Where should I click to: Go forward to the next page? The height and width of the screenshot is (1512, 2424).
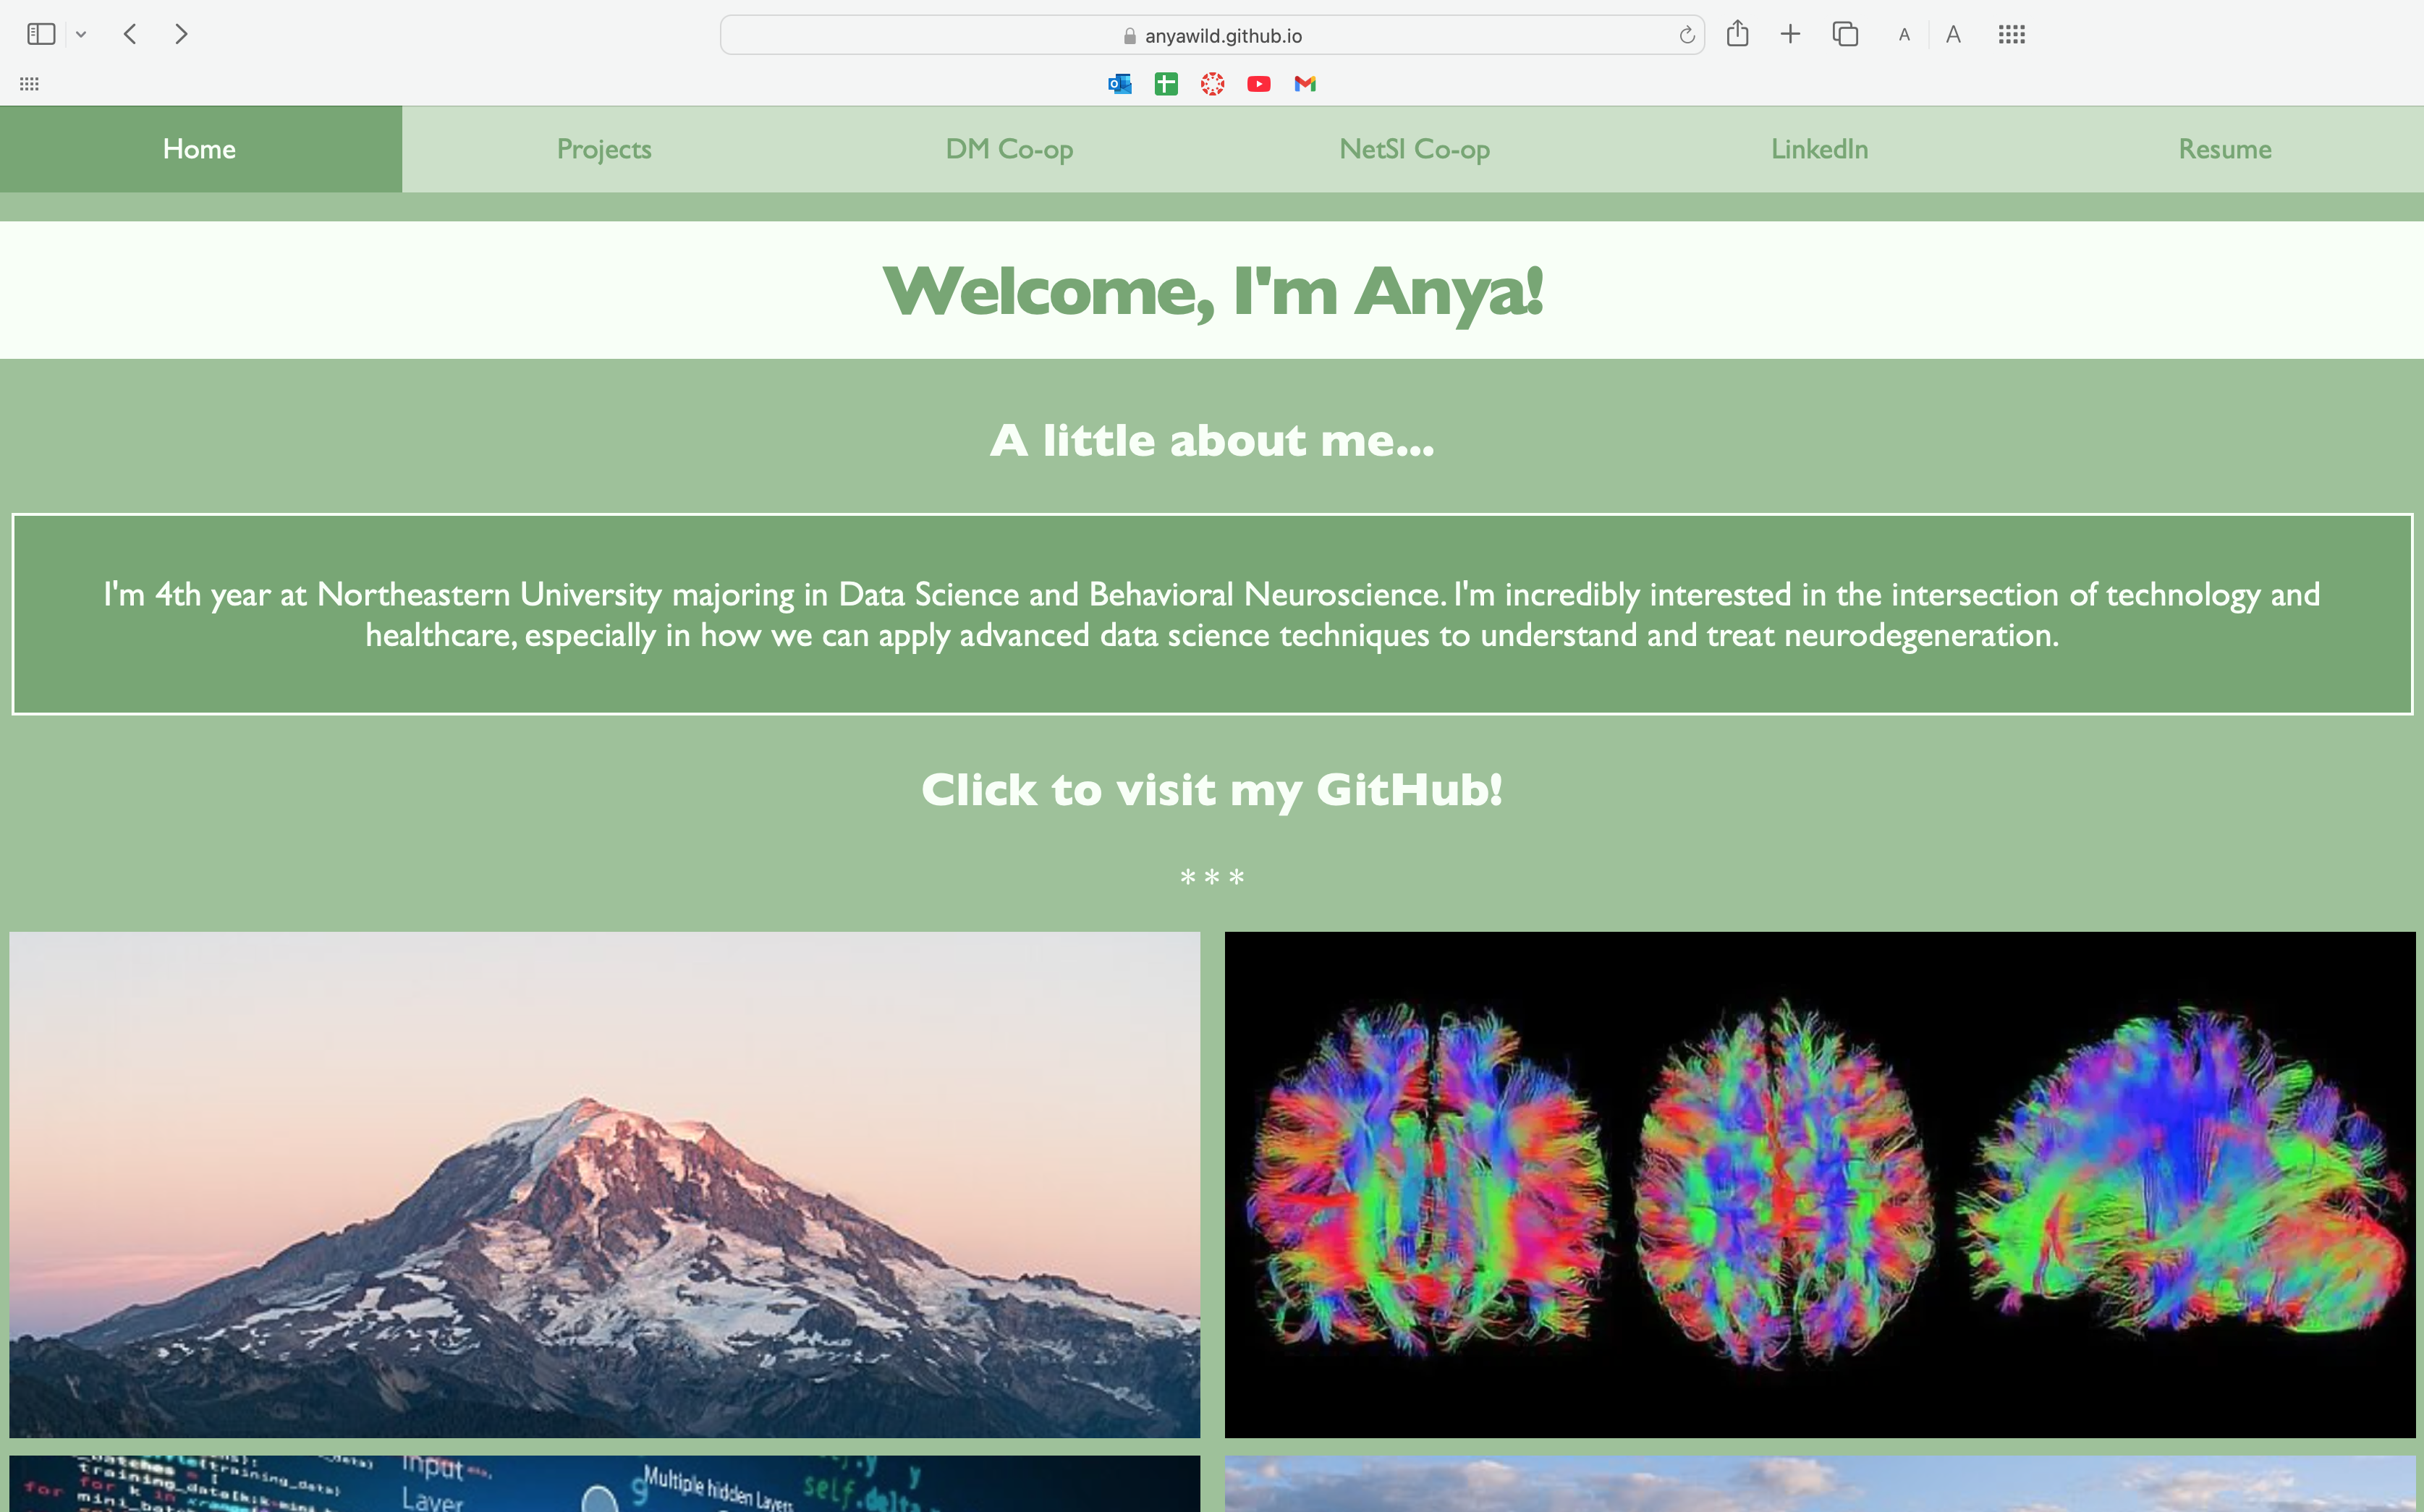click(181, 35)
